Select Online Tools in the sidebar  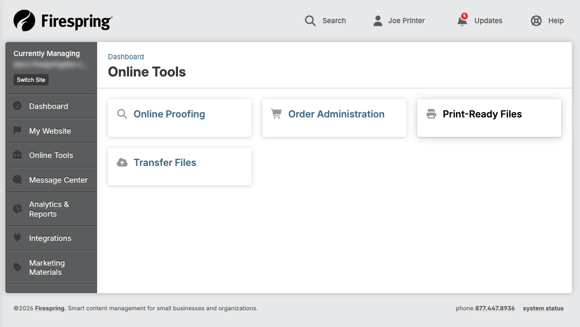point(51,155)
